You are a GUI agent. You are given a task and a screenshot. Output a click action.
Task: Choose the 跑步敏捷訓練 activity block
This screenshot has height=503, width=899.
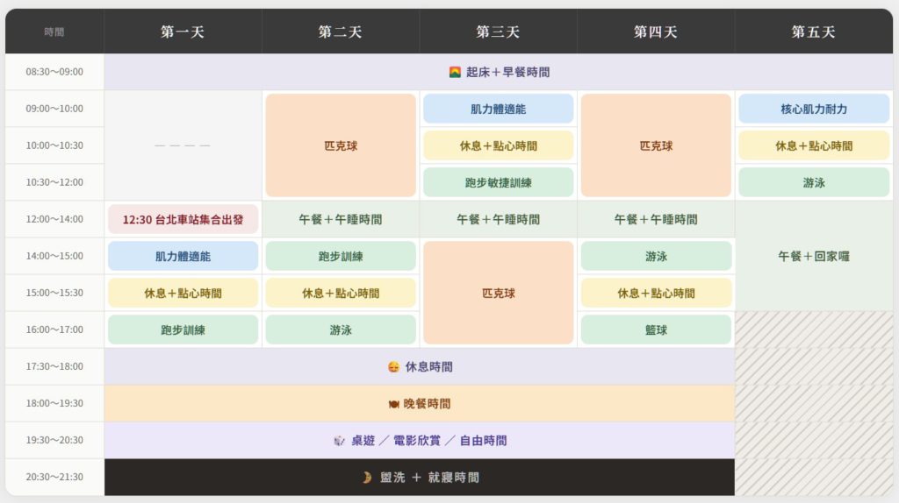(498, 182)
